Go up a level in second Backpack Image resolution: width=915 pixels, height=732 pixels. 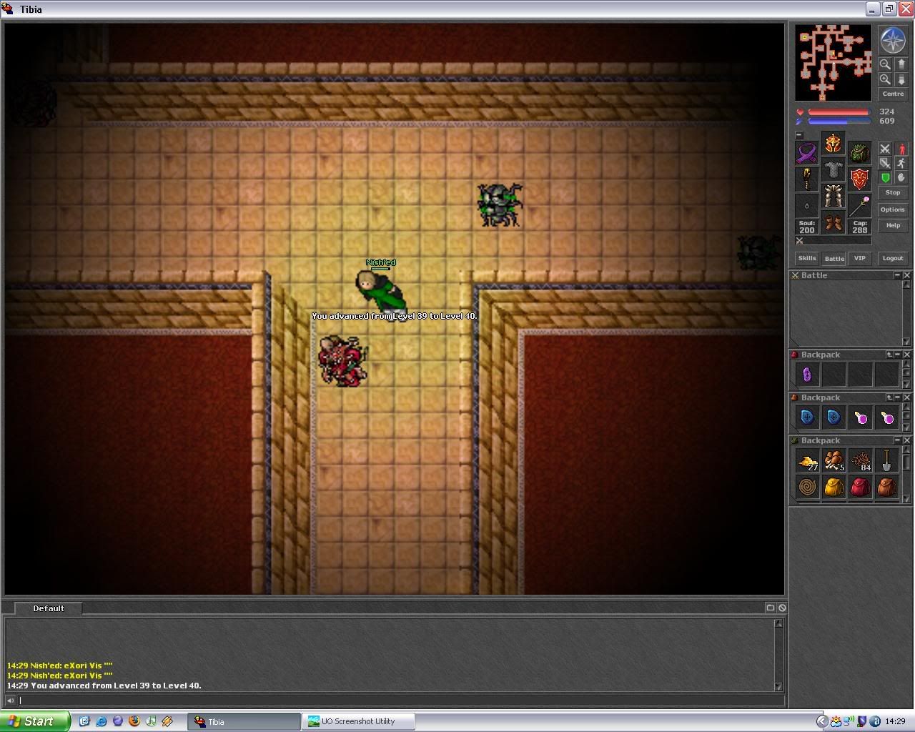889,397
